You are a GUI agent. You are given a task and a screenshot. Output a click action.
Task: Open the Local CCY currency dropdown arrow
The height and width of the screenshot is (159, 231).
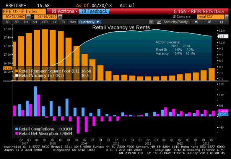[x=226, y=17]
